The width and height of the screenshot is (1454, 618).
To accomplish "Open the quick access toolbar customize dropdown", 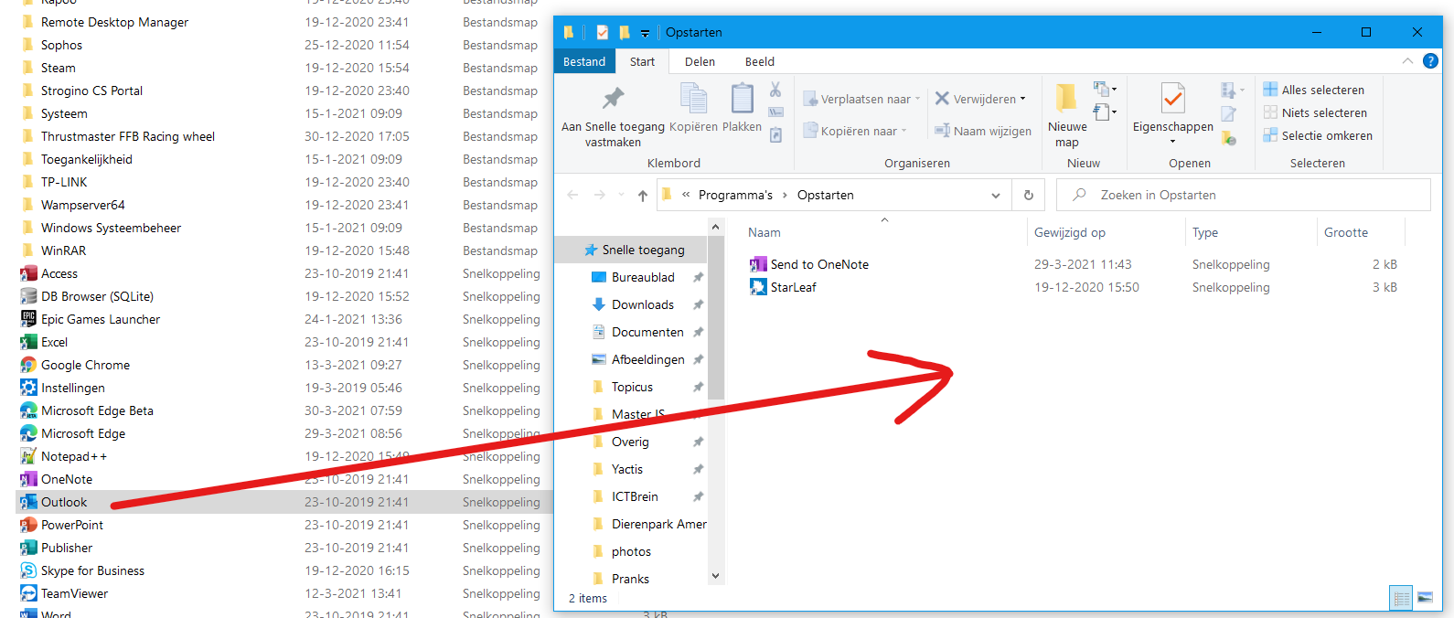I will (x=645, y=33).
